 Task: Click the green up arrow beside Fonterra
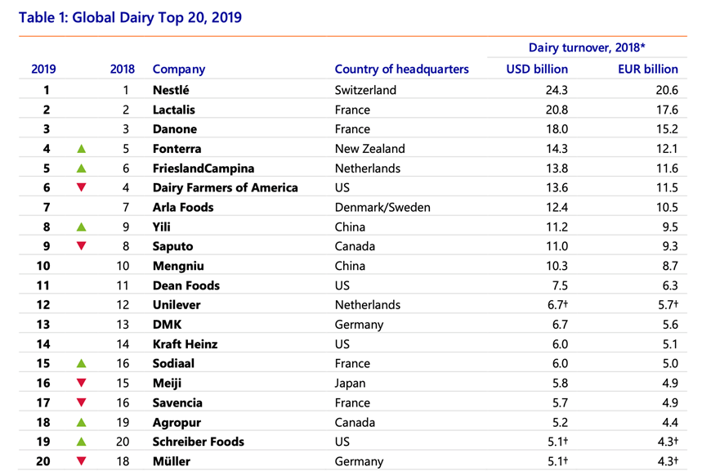pos(81,149)
